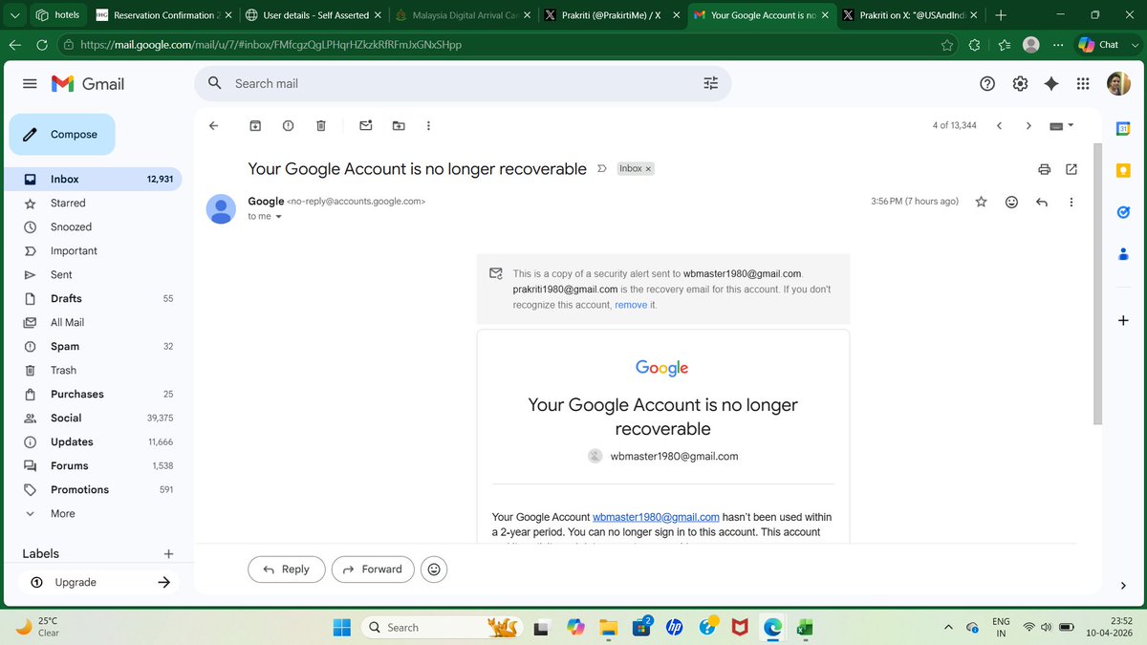The image size is (1147, 645).
Task: Report this email as spam
Action: pyautogui.click(x=288, y=125)
